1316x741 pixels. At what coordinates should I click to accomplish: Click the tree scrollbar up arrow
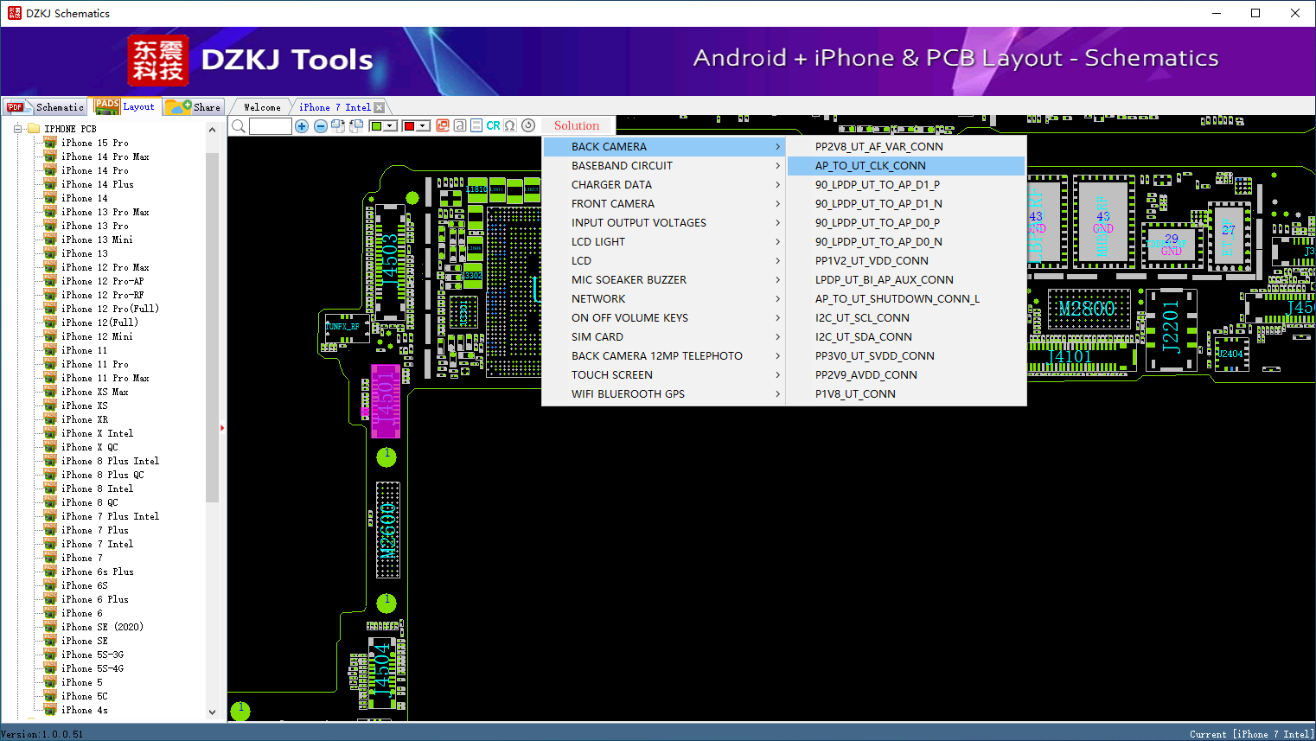point(213,130)
